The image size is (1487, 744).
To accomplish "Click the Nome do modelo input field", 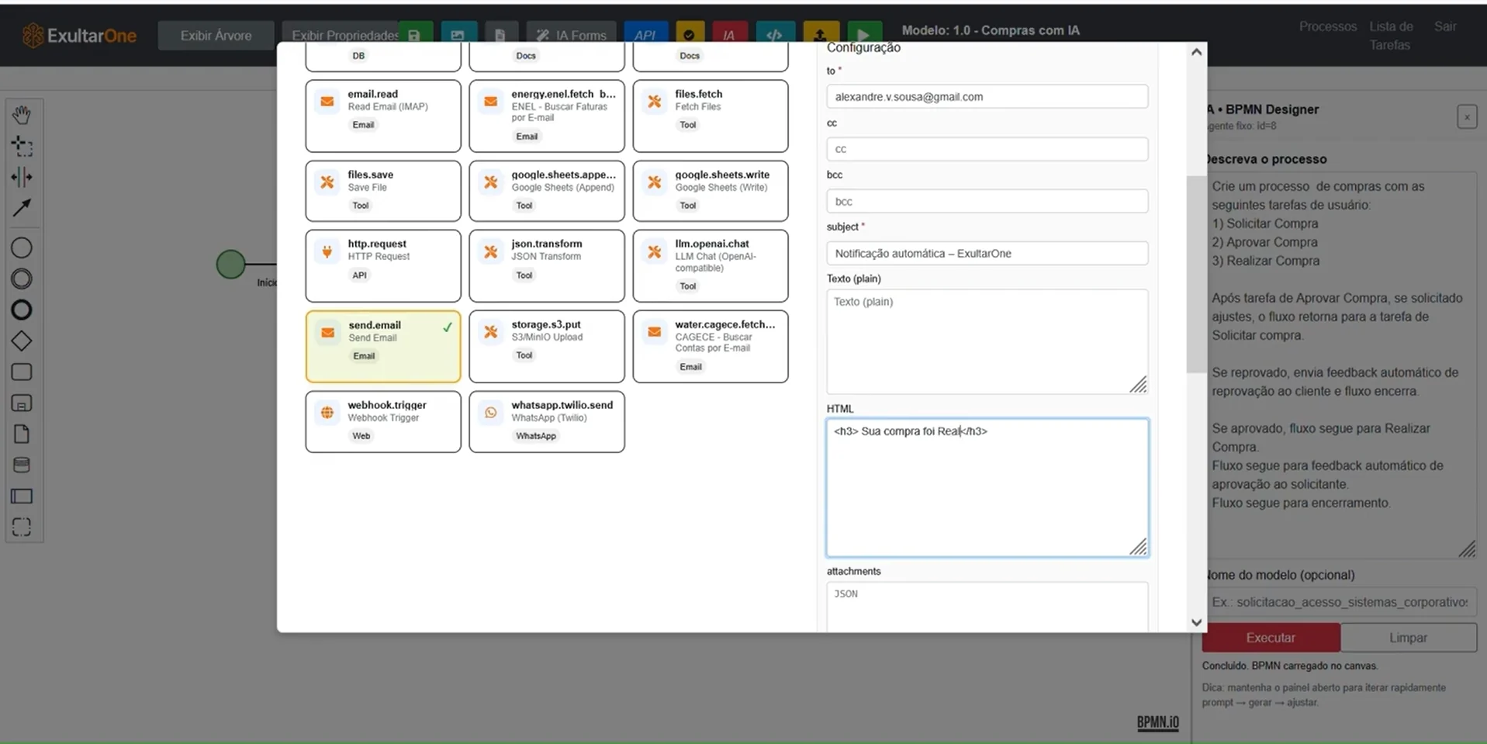I will click(x=1340, y=602).
